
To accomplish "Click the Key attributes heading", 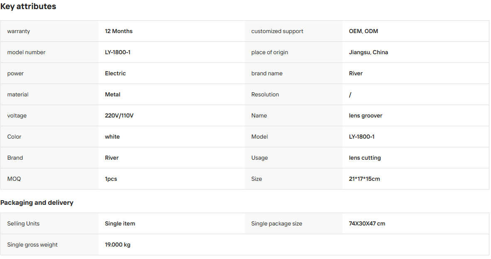I will [x=28, y=6].
